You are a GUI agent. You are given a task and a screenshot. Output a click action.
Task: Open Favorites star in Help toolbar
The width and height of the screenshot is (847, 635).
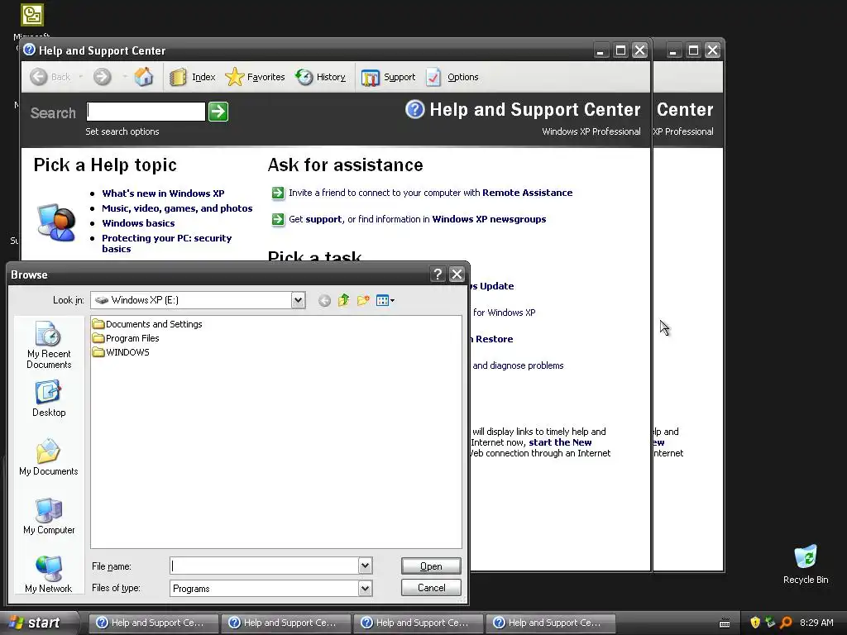tap(255, 77)
